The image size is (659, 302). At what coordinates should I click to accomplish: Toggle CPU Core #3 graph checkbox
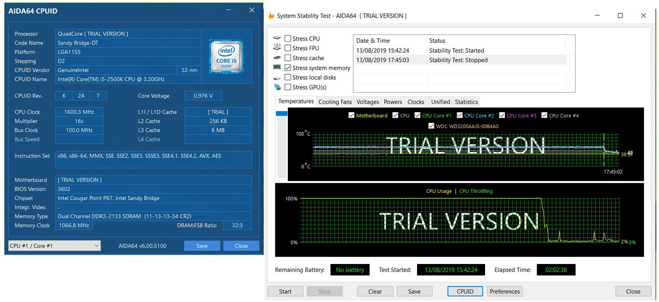502,115
